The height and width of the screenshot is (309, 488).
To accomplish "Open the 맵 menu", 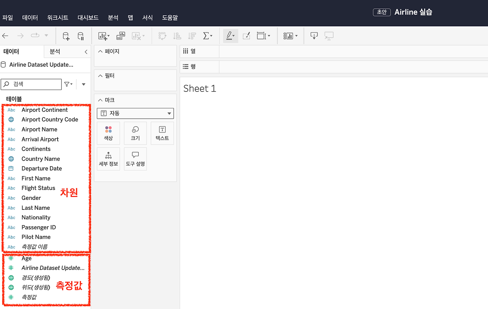I will point(130,18).
